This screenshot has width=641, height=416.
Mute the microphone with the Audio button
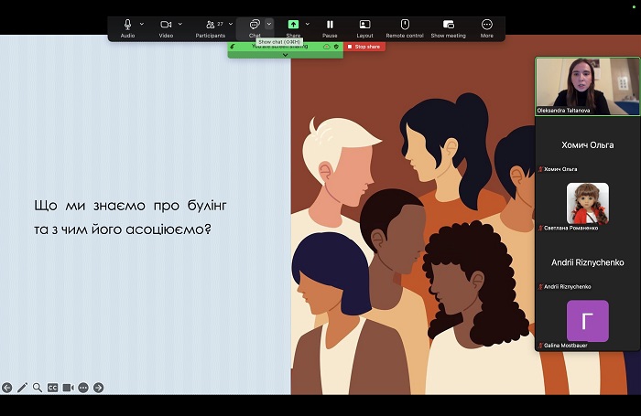click(x=127, y=25)
